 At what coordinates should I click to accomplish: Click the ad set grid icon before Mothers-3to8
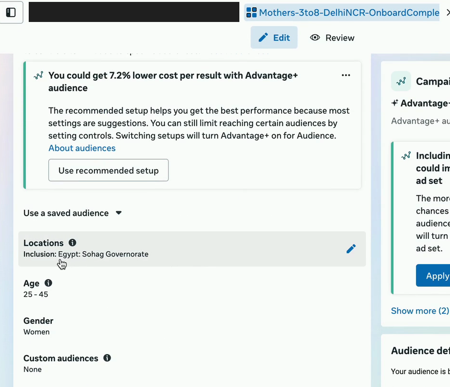pos(251,12)
